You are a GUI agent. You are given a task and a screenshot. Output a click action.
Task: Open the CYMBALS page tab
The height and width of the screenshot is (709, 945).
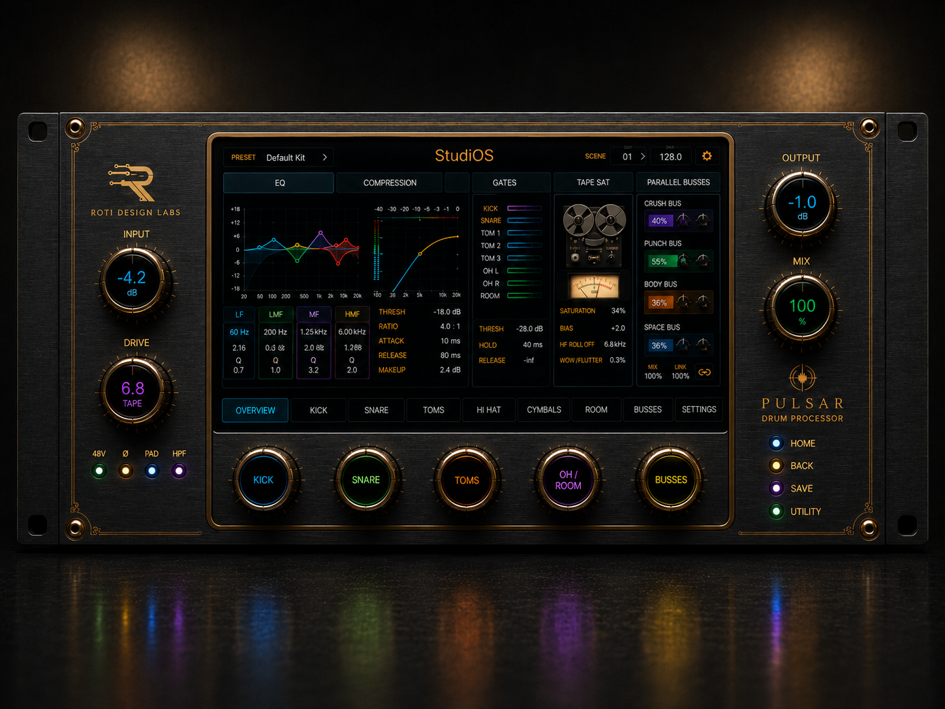[x=544, y=410]
